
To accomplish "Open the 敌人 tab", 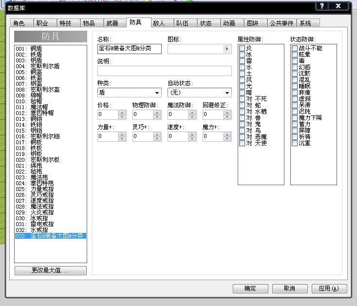I will click(x=162, y=23).
